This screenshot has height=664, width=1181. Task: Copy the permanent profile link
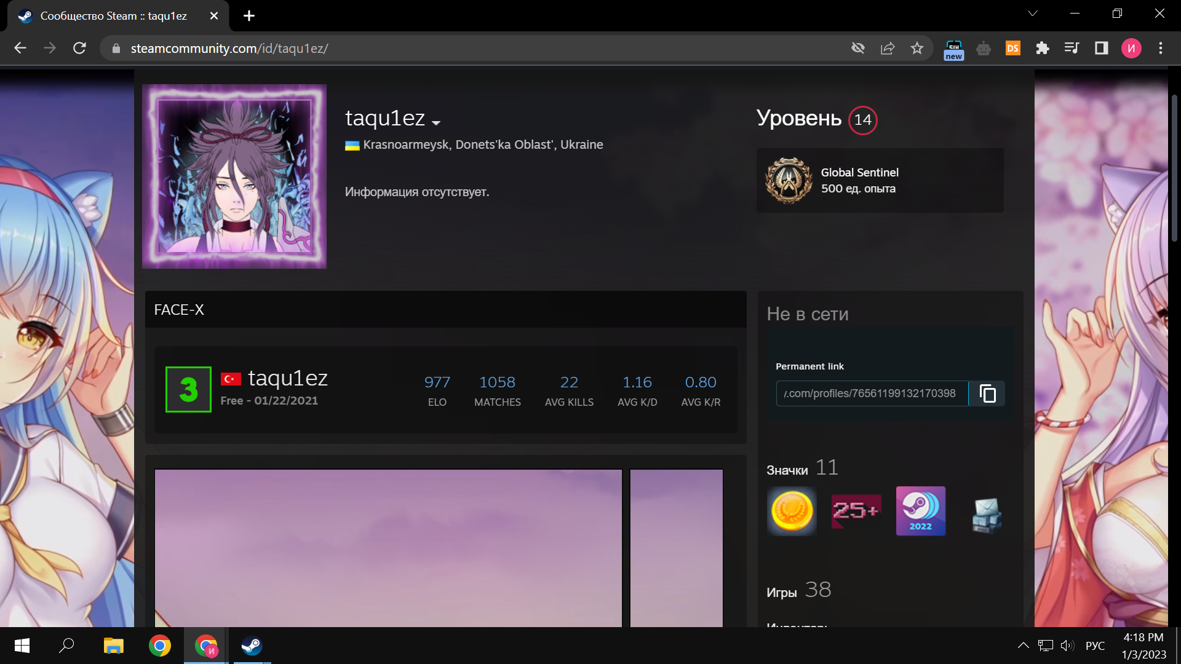[x=987, y=393]
